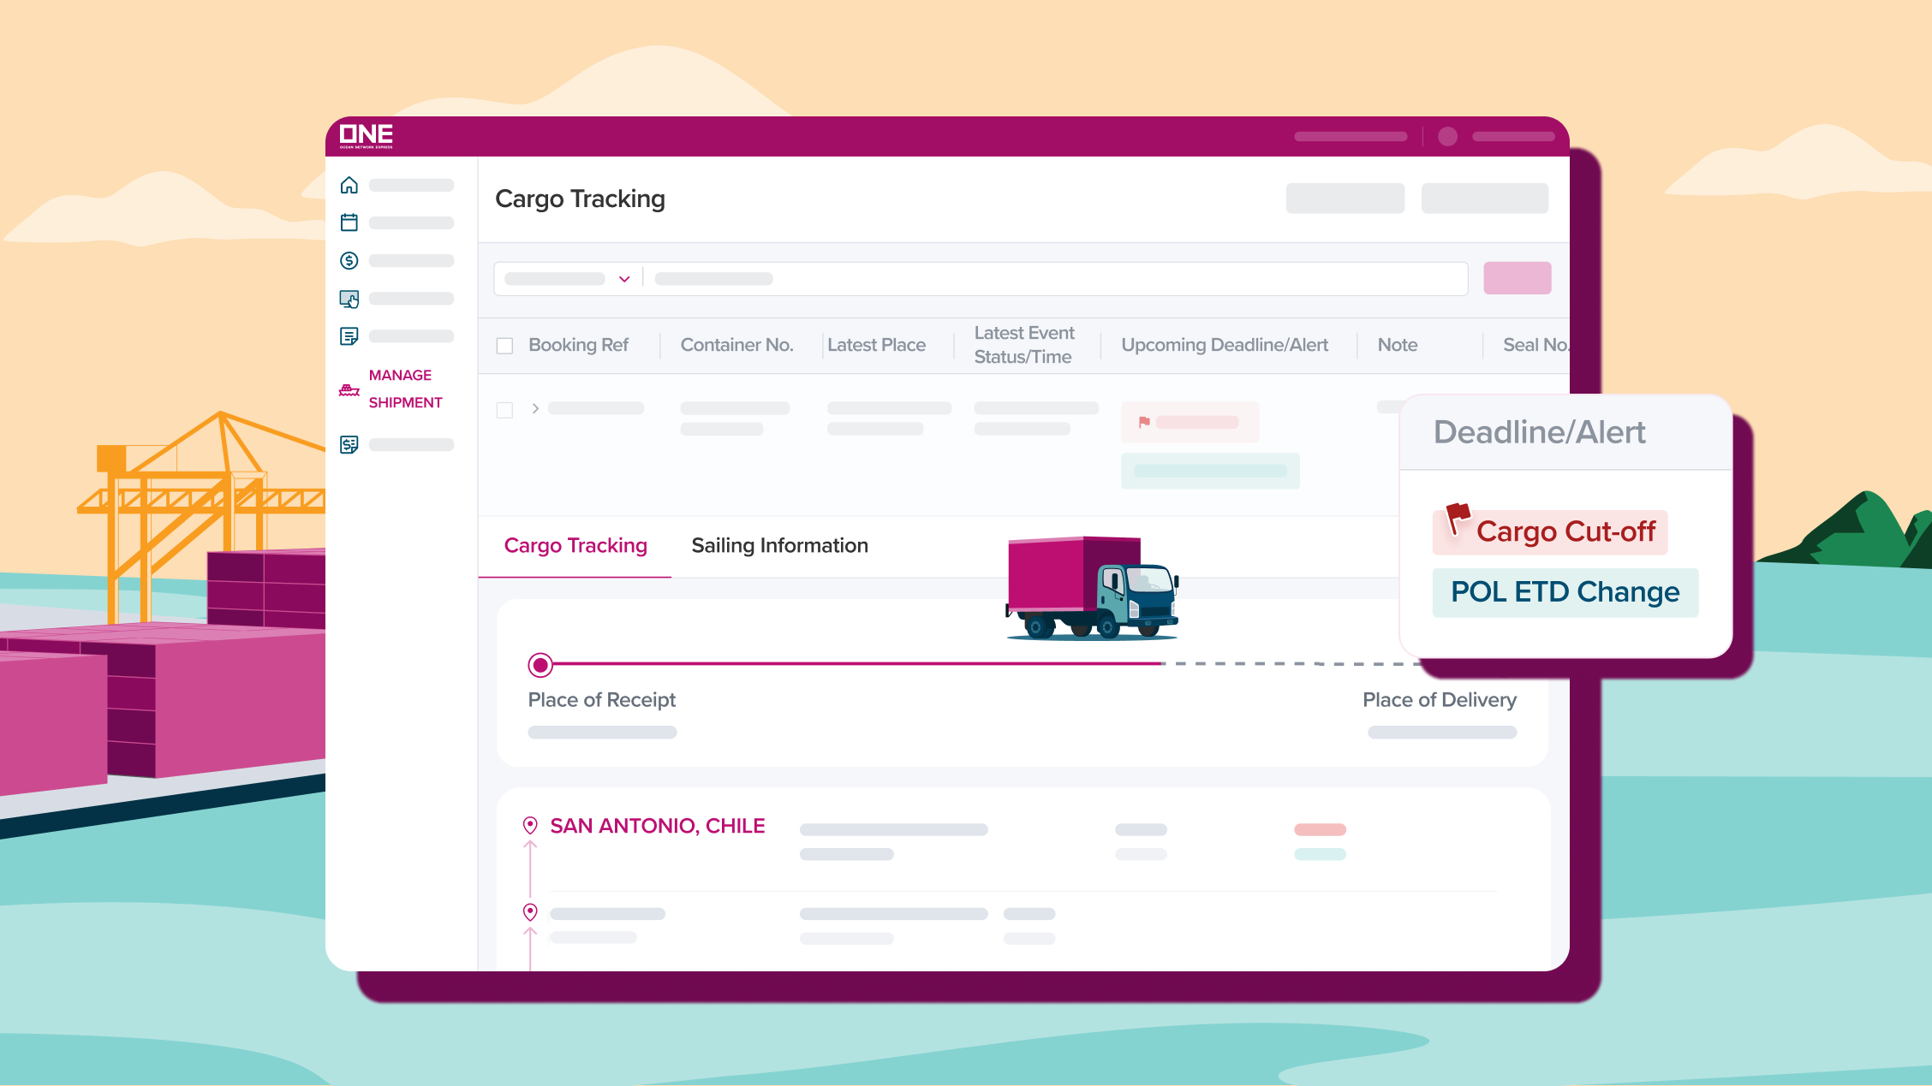1932x1086 pixels.
Task: Expand the San Antonio, Chile location pin
Action: pyautogui.click(x=530, y=826)
